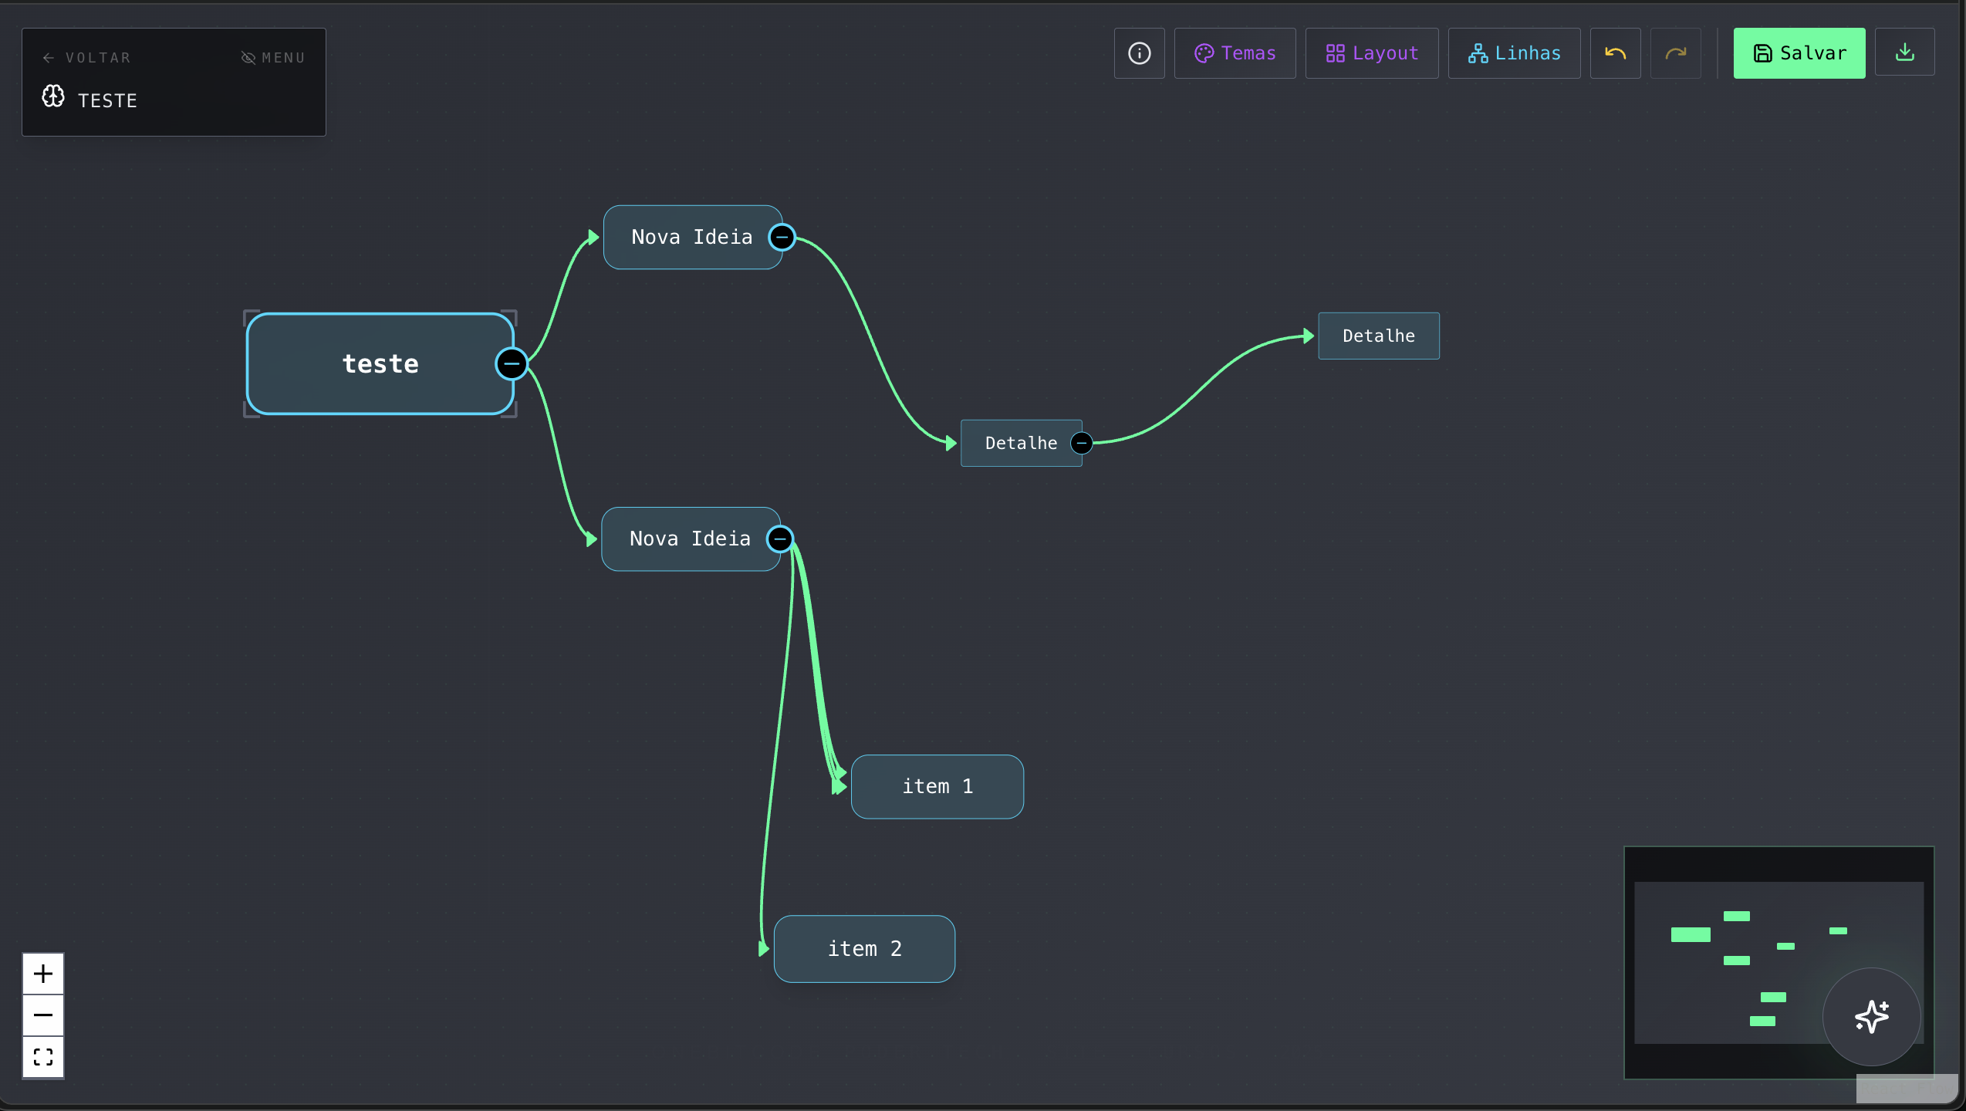Click the undo arrow icon
Viewport: 1966px width, 1111px height.
coord(1615,53)
